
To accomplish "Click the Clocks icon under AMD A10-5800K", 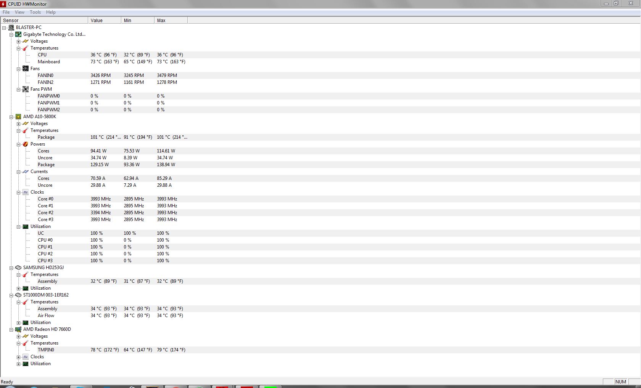I will (26, 192).
